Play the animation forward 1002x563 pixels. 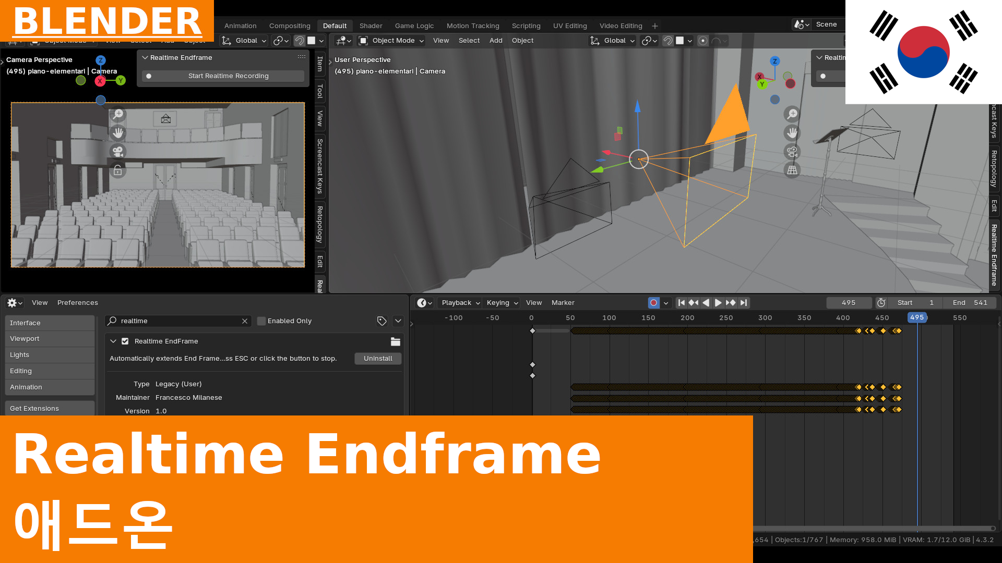click(x=718, y=302)
